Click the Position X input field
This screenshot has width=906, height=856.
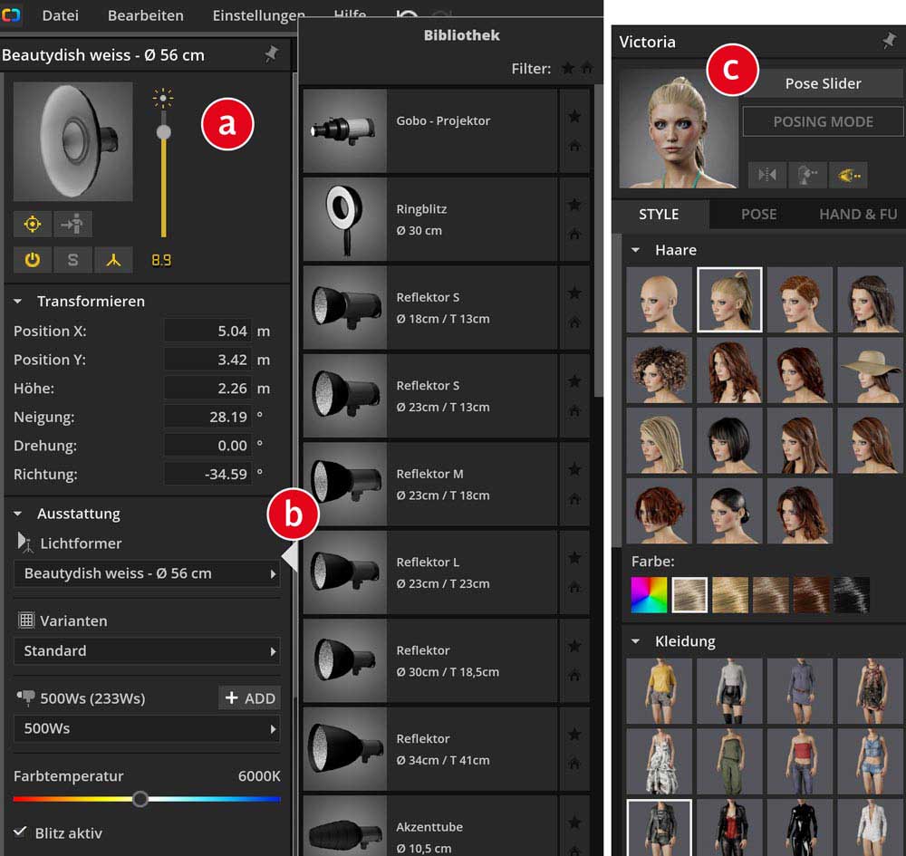(x=207, y=331)
